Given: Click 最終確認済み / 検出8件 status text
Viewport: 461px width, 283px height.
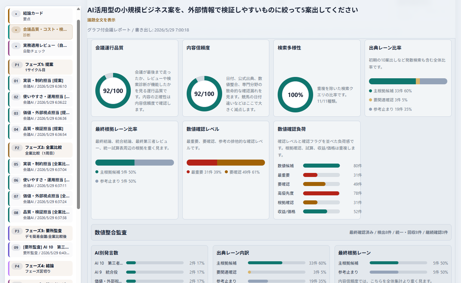Looking at the screenshot, I should tap(398, 232).
